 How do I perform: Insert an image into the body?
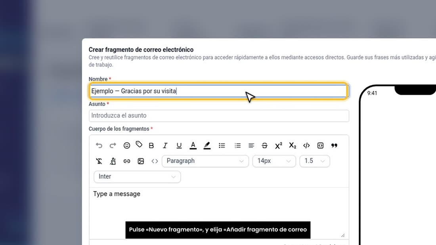pyautogui.click(x=141, y=161)
